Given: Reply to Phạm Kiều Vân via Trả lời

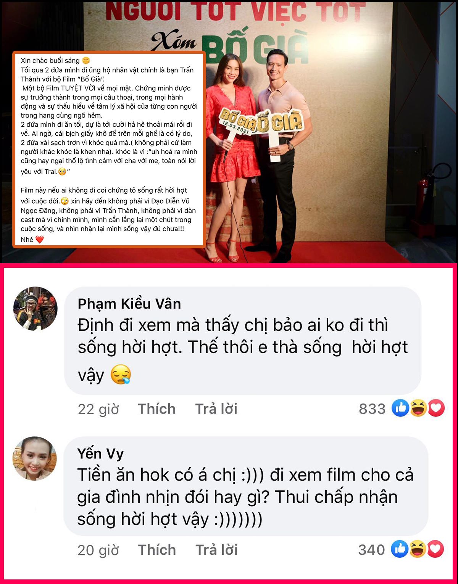Looking at the screenshot, I should tap(216, 409).
